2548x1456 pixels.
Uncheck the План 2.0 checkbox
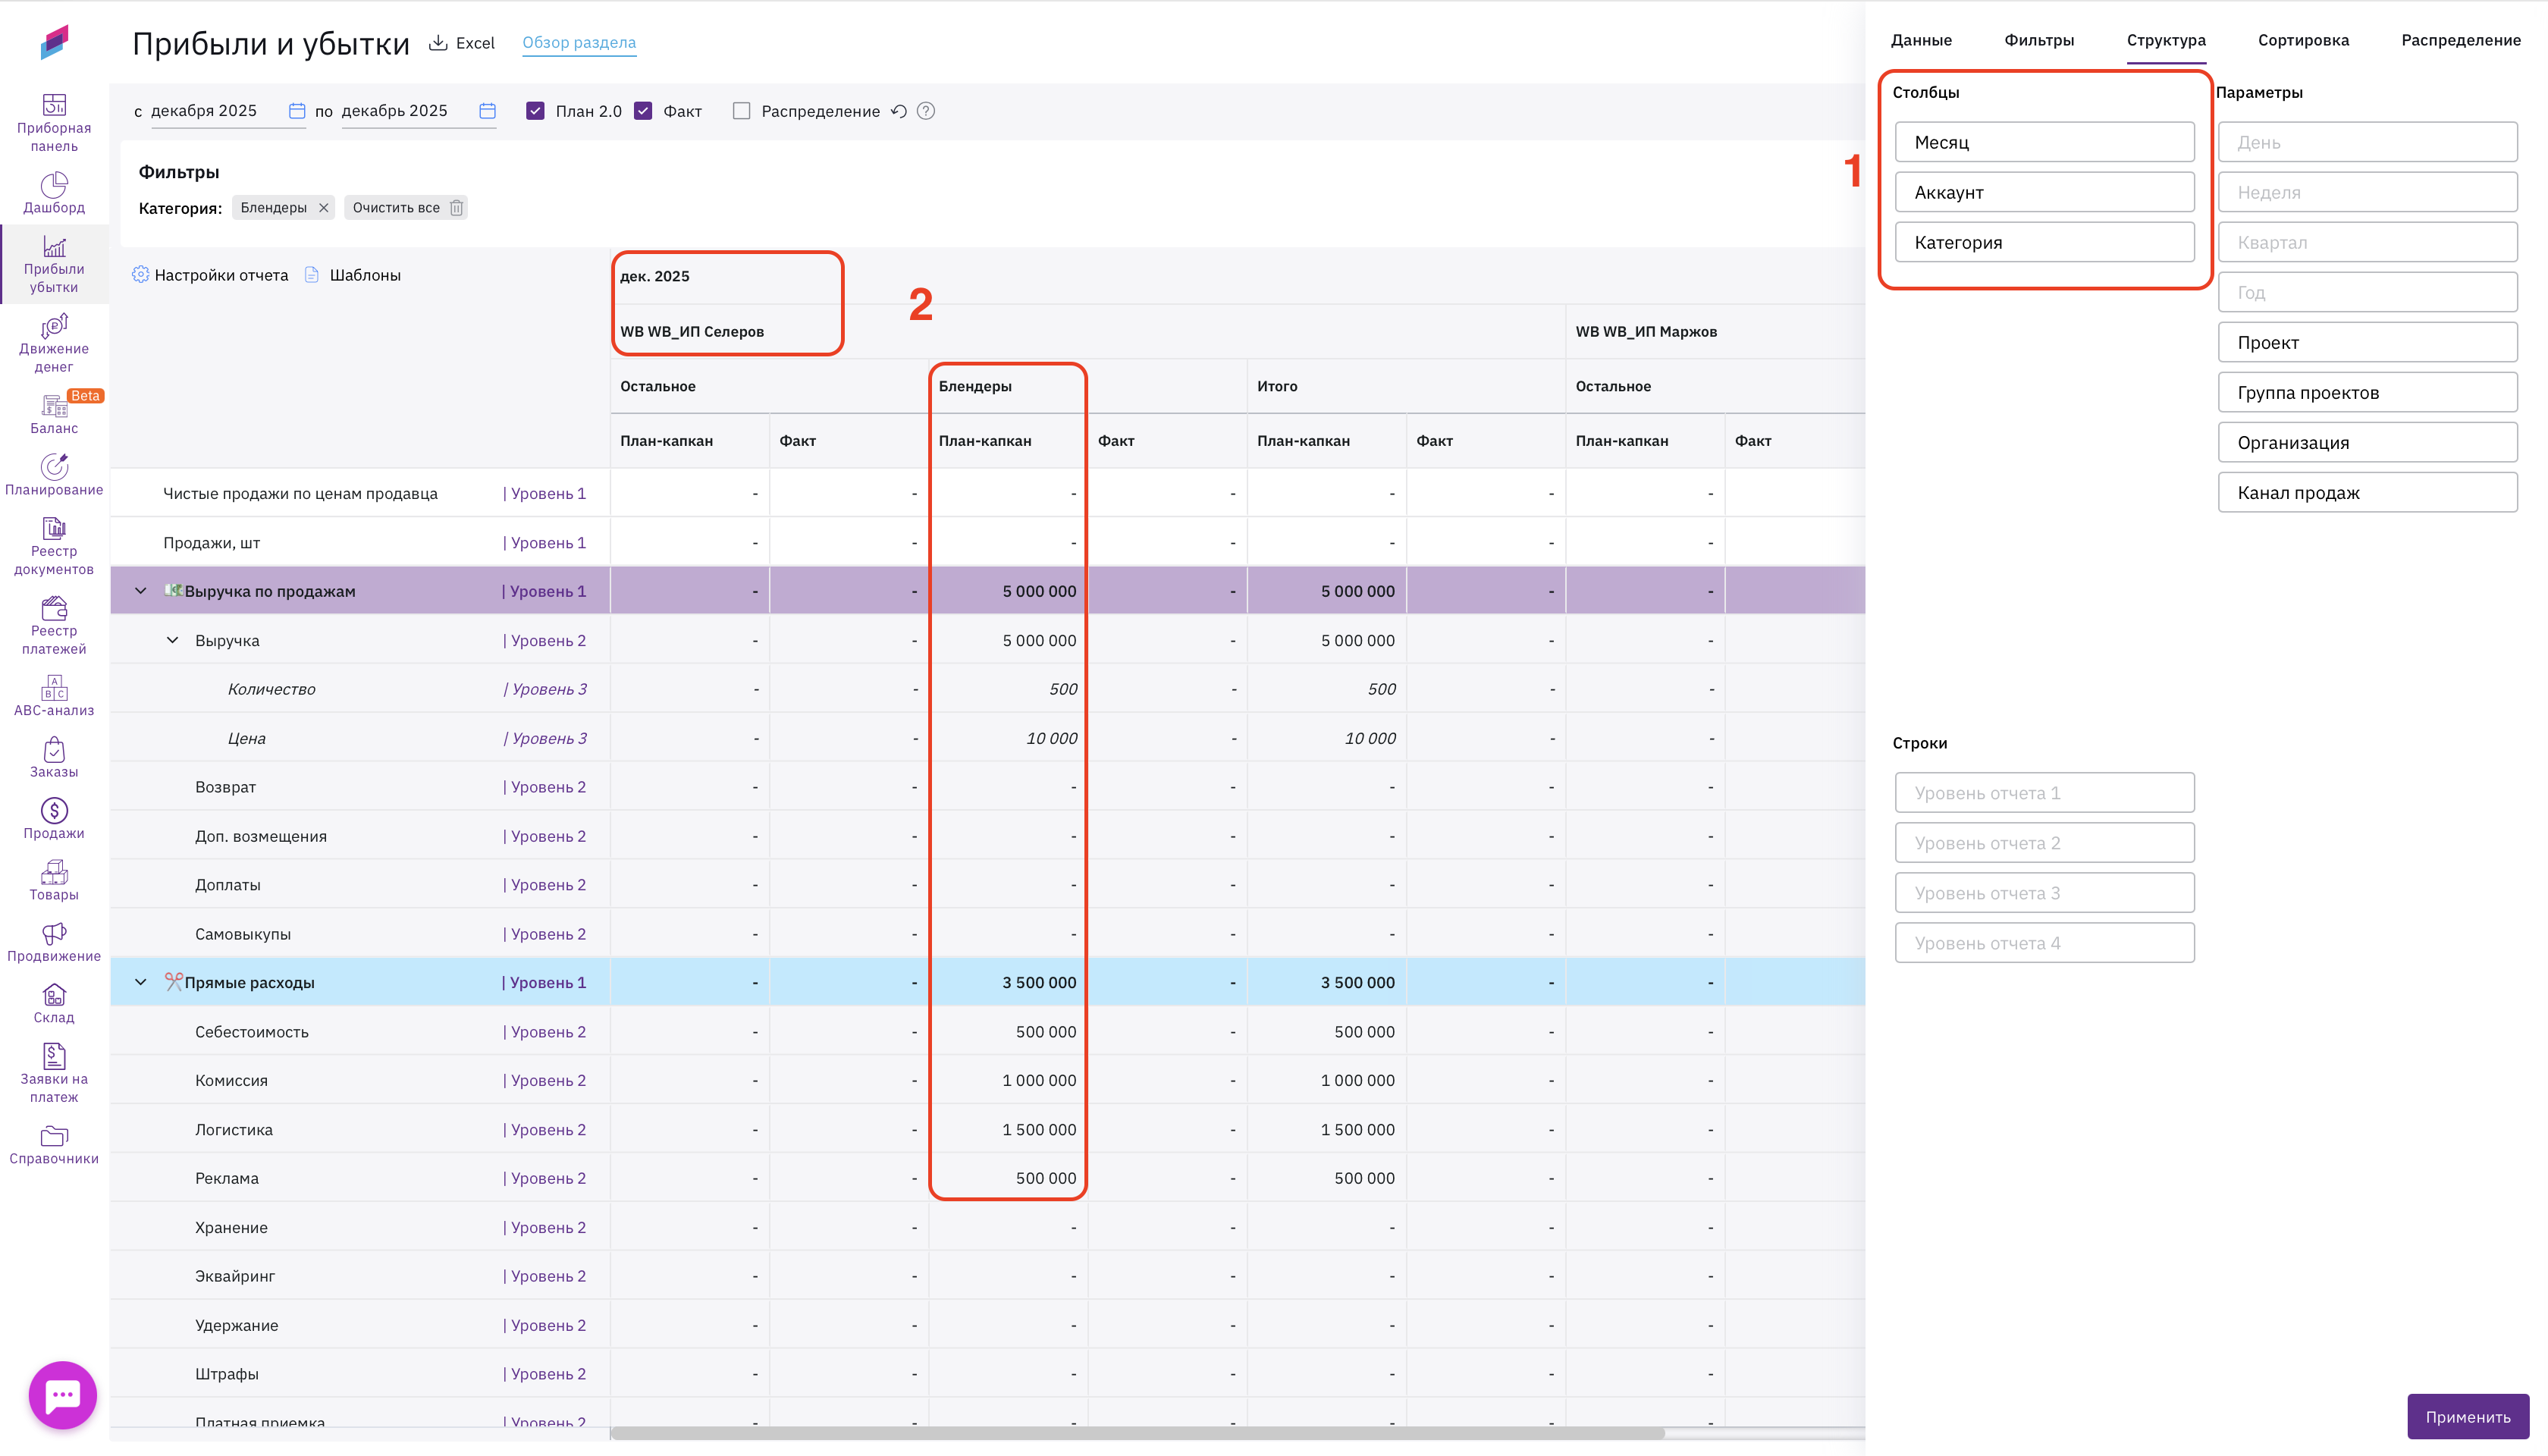point(536,111)
